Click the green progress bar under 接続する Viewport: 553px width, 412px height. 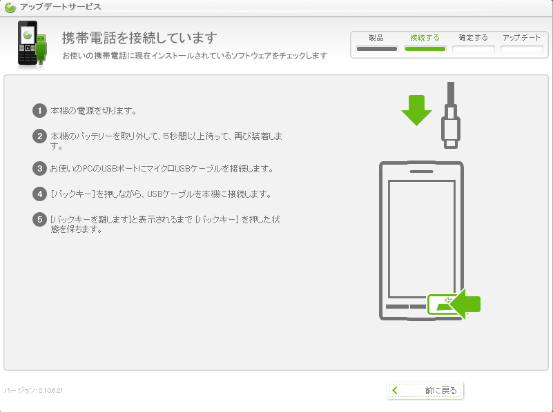click(x=425, y=49)
